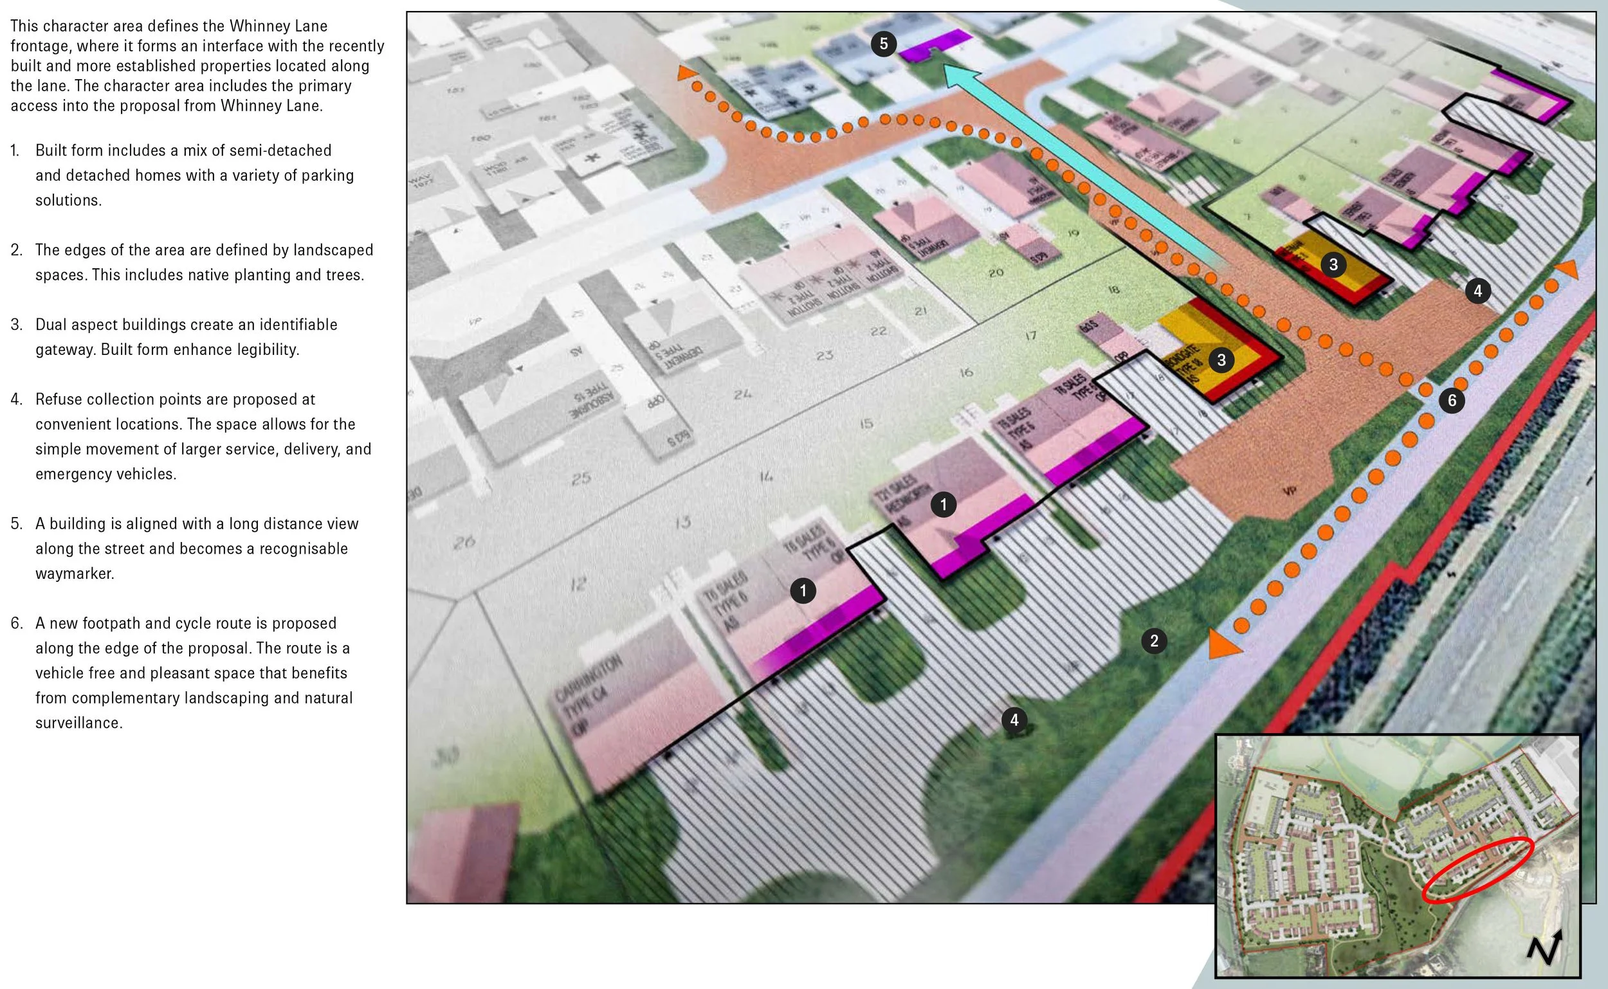Select marker 3 on the yellow Bowgate building
The width and height of the screenshot is (1608, 989).
point(1221,359)
